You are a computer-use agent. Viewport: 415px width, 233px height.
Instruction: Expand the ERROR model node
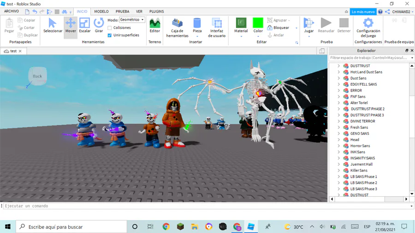coord(338,90)
